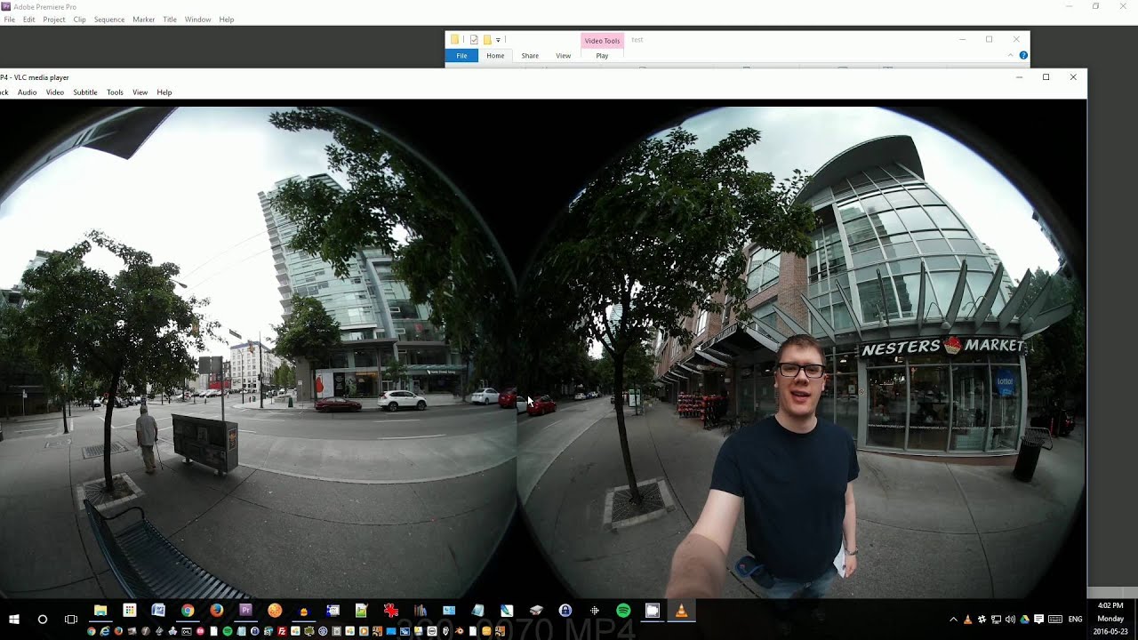The width and height of the screenshot is (1138, 640).
Task: Open Task View on the taskbar
Action: pyautogui.click(x=71, y=619)
